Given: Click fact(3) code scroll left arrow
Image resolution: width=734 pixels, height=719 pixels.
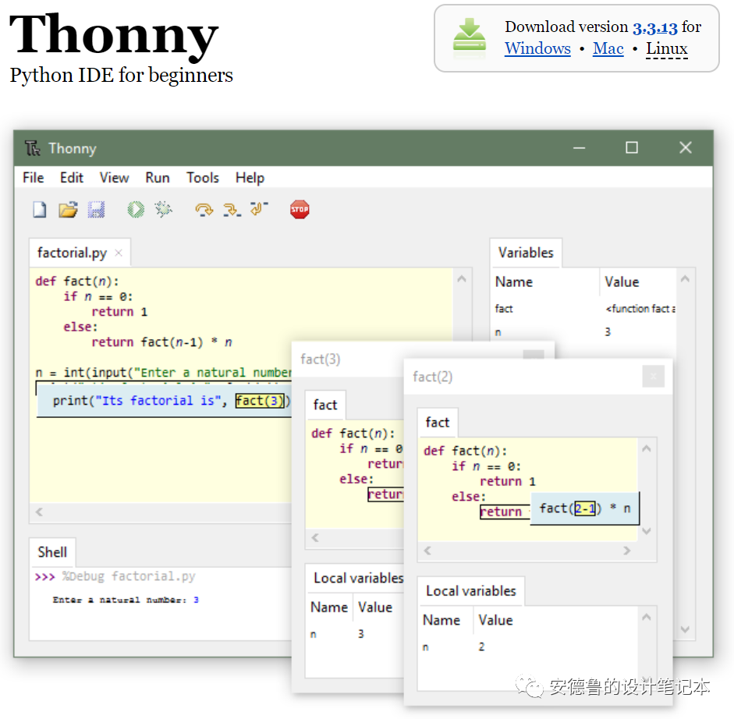Looking at the screenshot, I should 315,538.
